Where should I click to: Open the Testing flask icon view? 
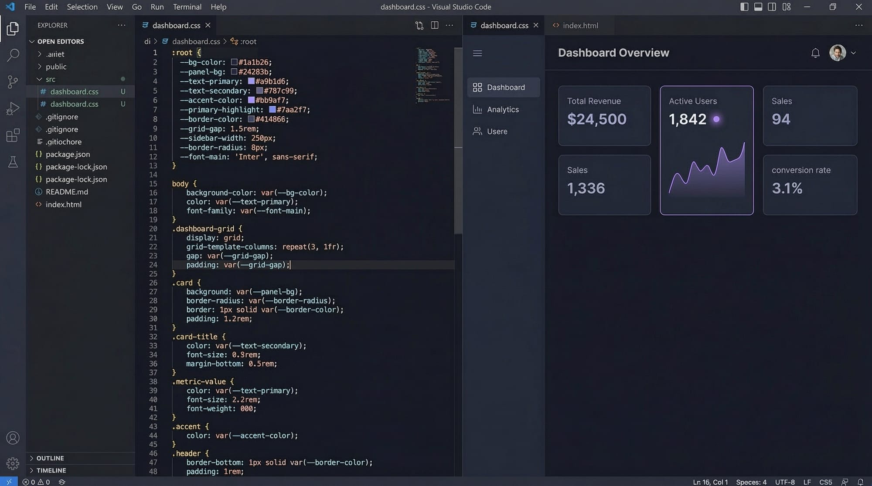13,162
